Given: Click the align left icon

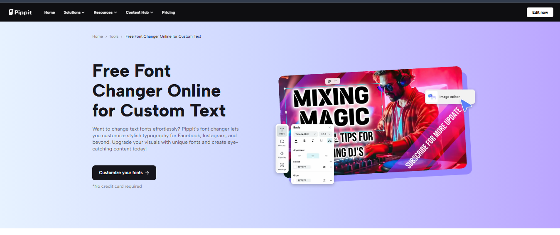Looking at the screenshot, I should tap(300, 156).
